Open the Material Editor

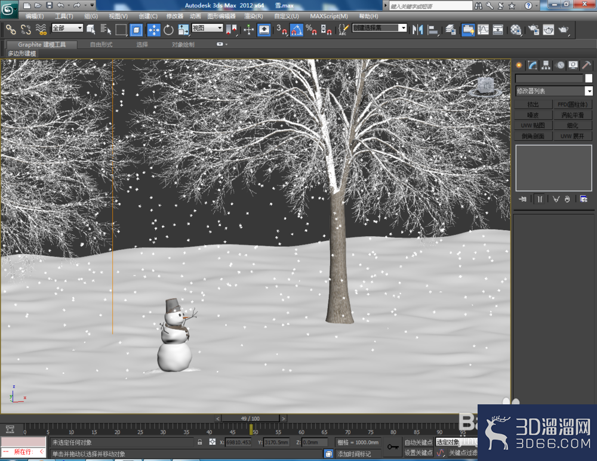tap(516, 30)
